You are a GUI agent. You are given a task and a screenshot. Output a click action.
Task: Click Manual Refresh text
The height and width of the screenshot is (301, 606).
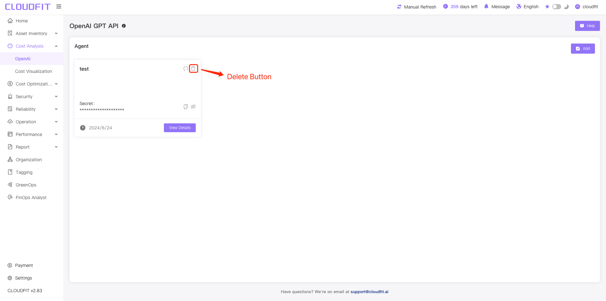pos(420,7)
